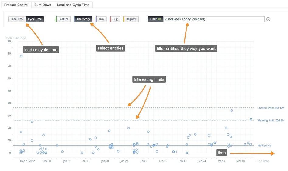This screenshot has height=171, width=288.
Task: Enable the Task entity filter
Action: click(101, 19)
